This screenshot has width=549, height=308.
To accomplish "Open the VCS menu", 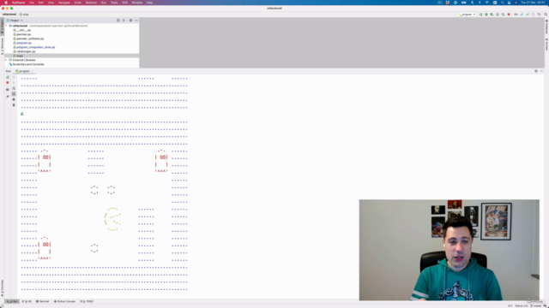I will pyautogui.click(x=124, y=3).
